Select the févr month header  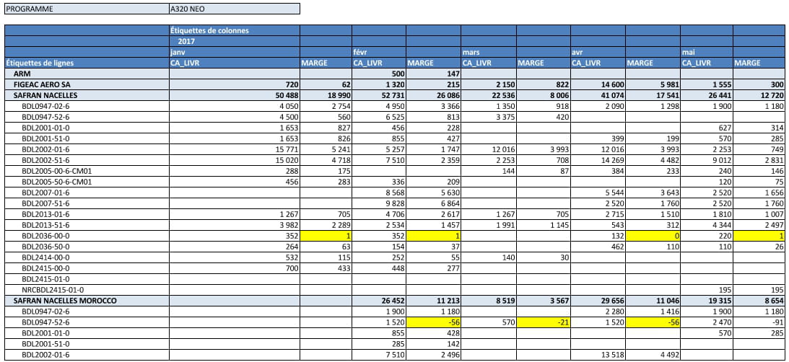378,52
